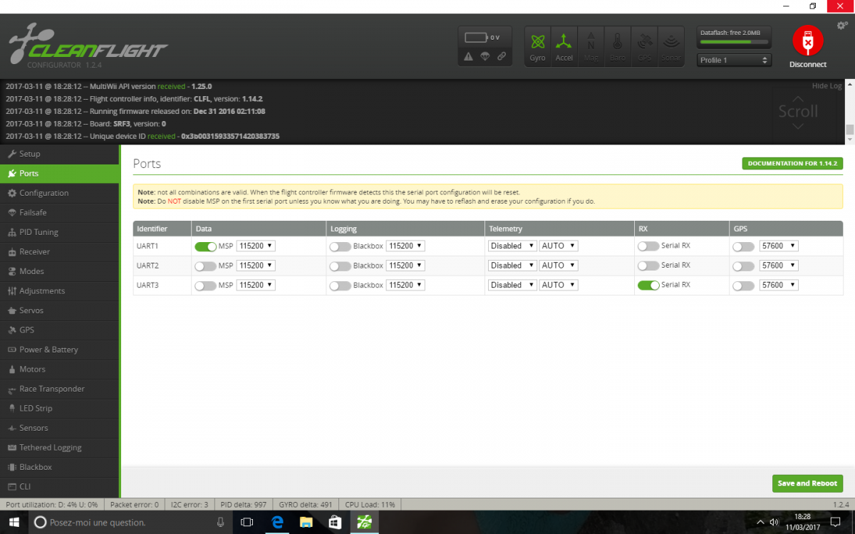The width and height of the screenshot is (855, 534).
Task: Click Save and Reboot button
Action: tap(807, 483)
